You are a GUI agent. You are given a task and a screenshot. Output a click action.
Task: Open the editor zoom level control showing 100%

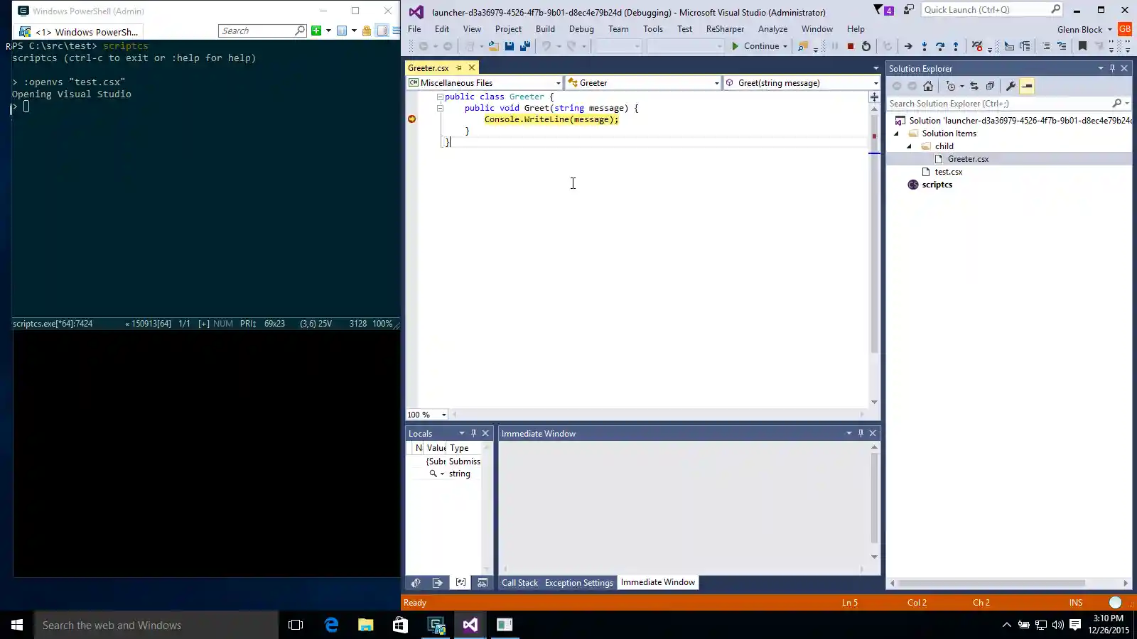pos(425,415)
